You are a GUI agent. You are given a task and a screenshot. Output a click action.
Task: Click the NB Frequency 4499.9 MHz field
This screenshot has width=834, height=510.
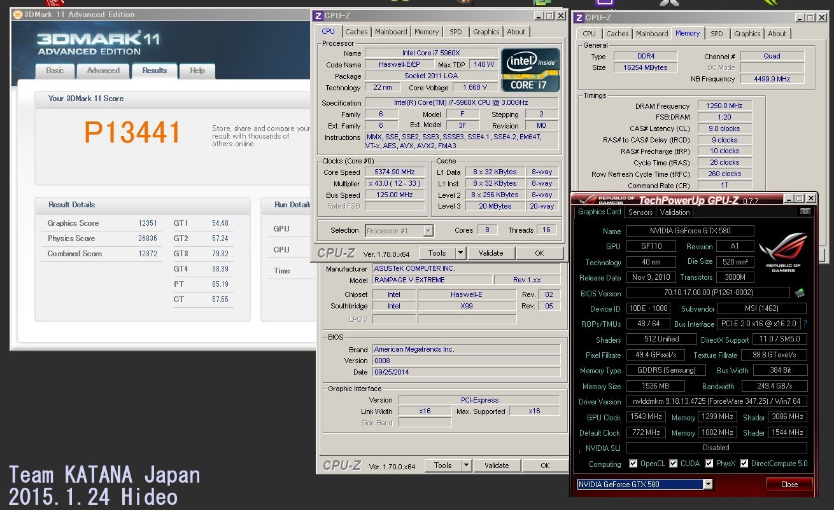(x=772, y=79)
